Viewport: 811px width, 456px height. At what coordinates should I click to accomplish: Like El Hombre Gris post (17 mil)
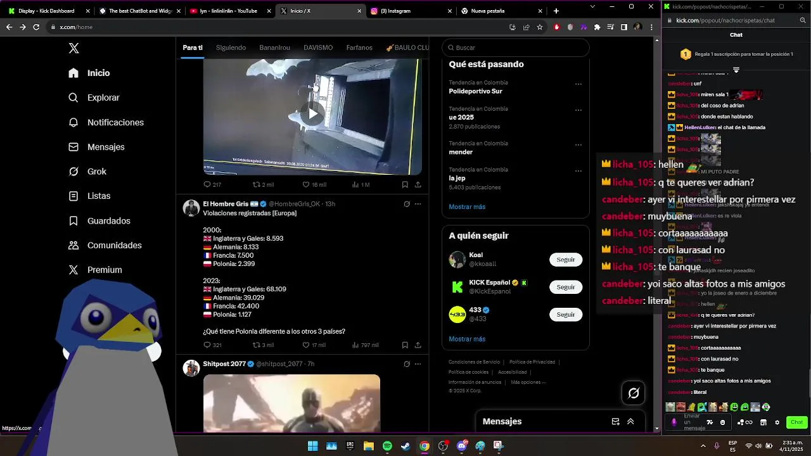(314, 345)
